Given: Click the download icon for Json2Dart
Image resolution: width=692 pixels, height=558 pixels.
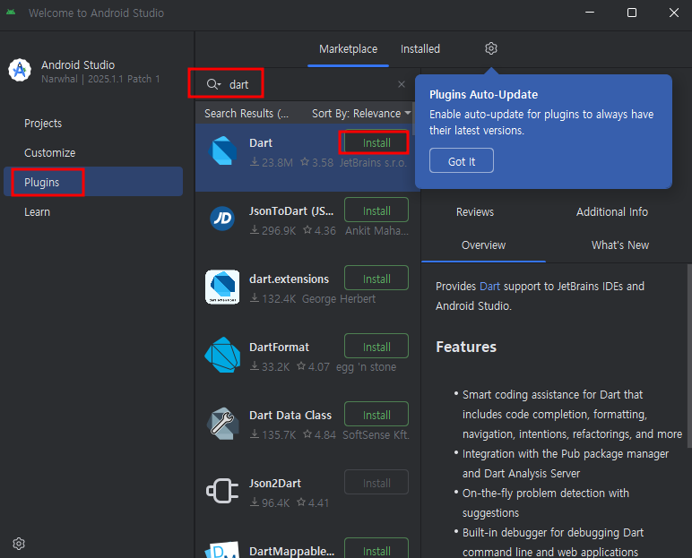Looking at the screenshot, I should tap(255, 502).
